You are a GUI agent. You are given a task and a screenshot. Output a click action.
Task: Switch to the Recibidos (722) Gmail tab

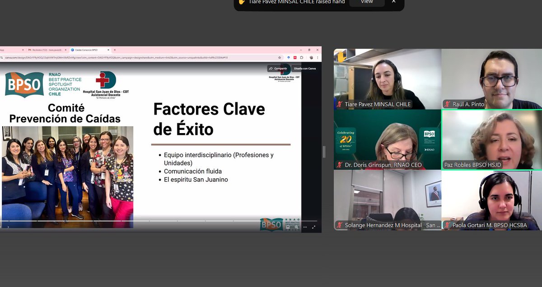47,50
